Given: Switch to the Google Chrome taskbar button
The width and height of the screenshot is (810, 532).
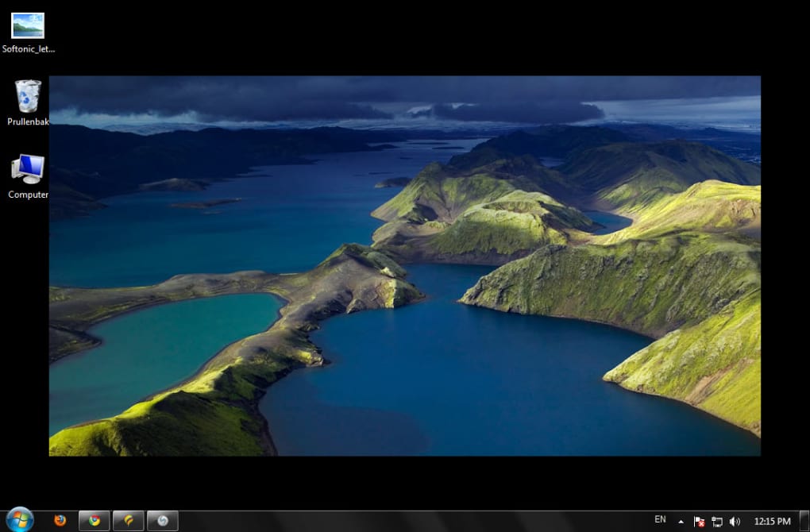Looking at the screenshot, I should [94, 521].
